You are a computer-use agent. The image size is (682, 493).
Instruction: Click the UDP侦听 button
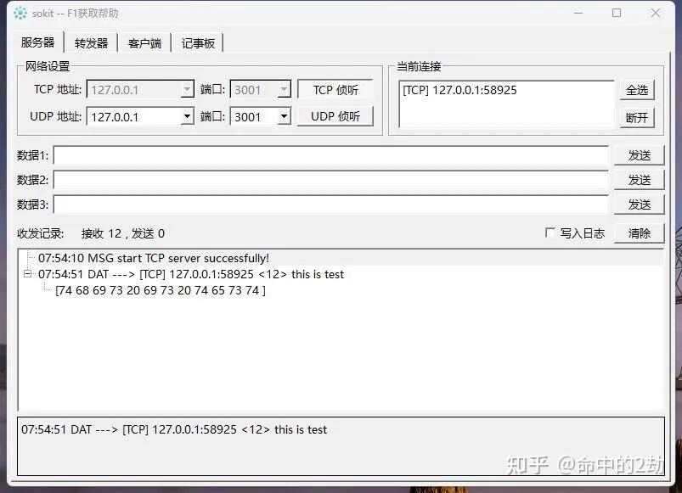point(337,117)
